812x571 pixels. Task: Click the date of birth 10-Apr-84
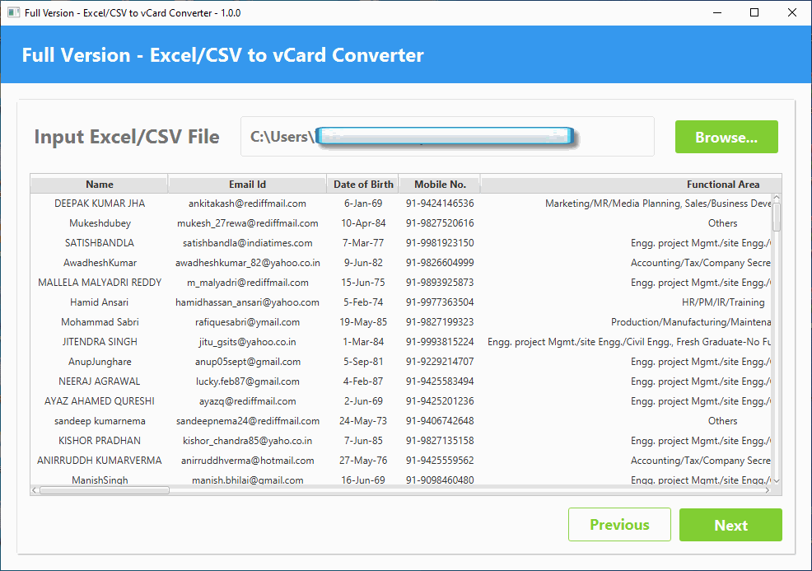(363, 223)
